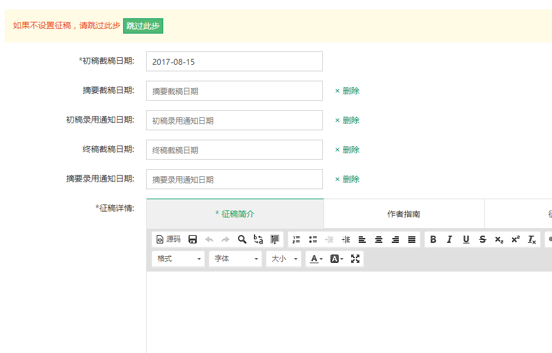Click the 源码 source code button
Image resolution: width=552 pixels, height=353 pixels.
pyautogui.click(x=168, y=239)
